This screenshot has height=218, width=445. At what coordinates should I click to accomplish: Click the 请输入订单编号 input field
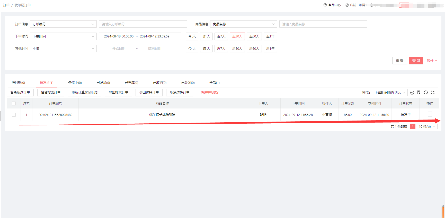[143, 24]
